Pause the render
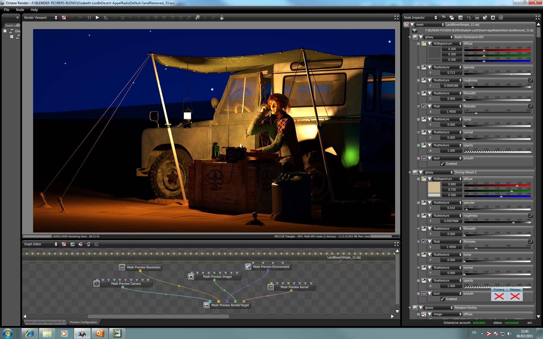Viewport: 543px width, 339px height. (89, 18)
